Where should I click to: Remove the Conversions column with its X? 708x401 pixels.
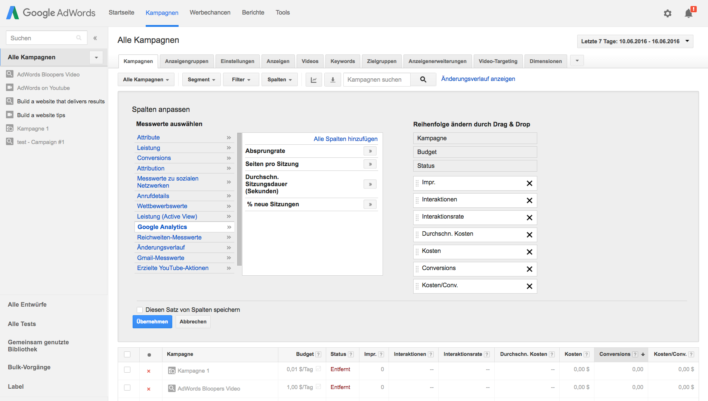click(x=529, y=269)
